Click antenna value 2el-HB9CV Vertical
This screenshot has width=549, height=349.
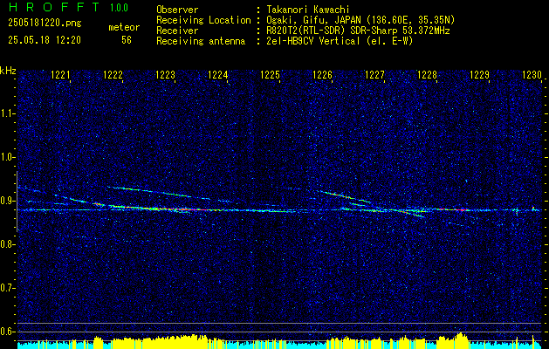tap(340, 41)
